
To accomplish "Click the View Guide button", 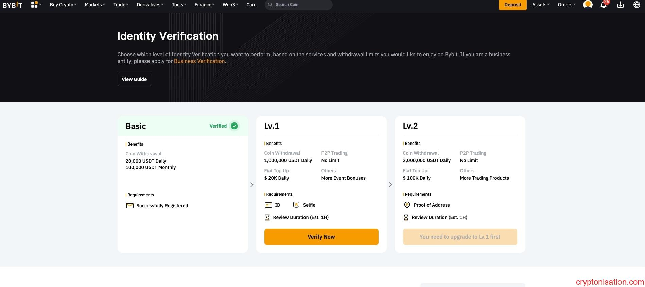I will [x=134, y=79].
